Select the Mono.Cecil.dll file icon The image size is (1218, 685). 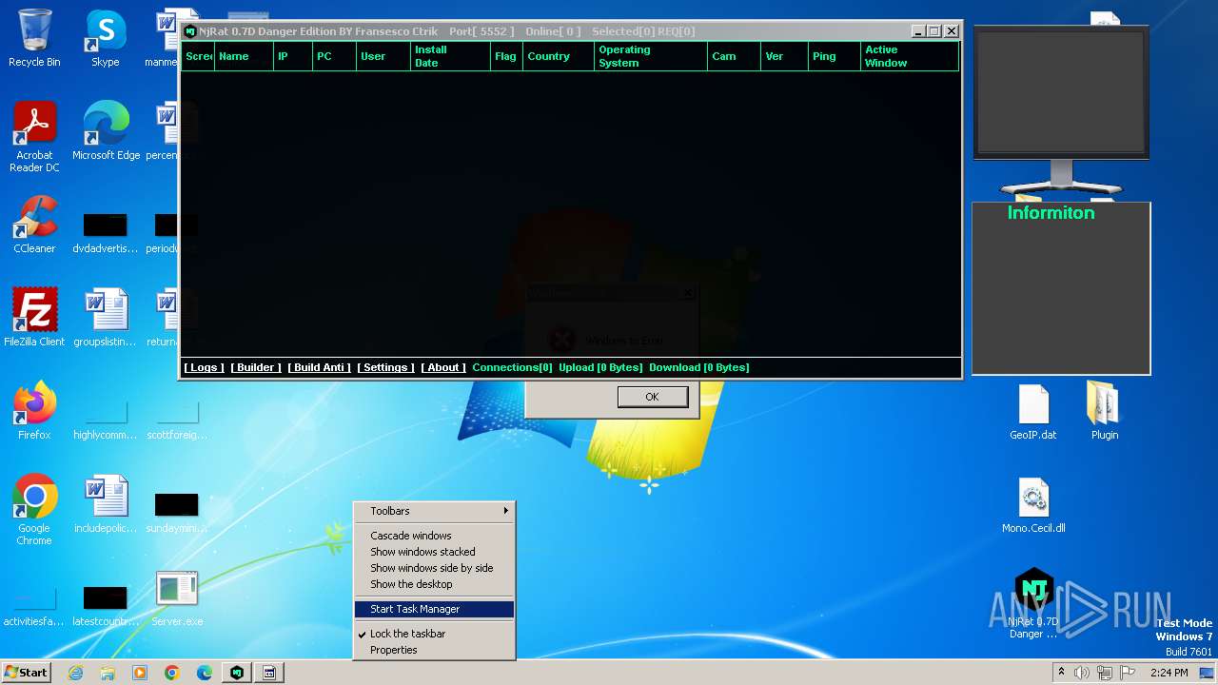click(1033, 505)
